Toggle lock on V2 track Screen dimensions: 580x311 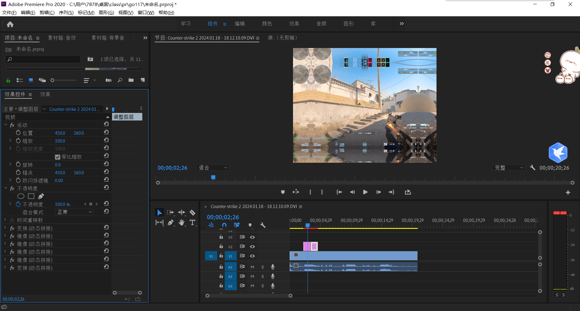tap(221, 246)
